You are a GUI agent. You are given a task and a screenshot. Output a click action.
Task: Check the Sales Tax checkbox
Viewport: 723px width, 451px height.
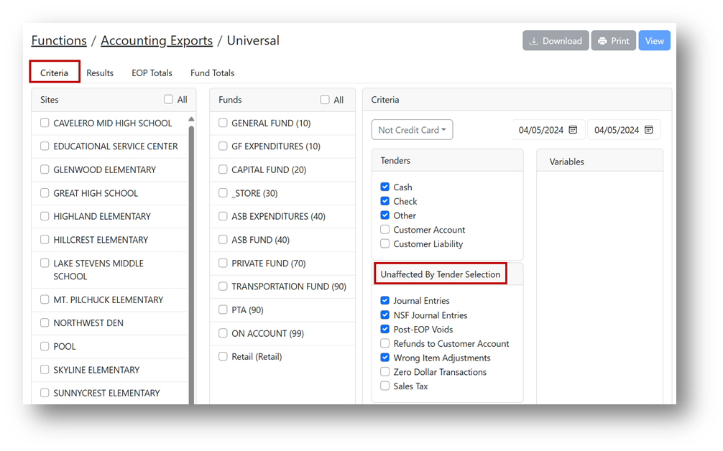coord(385,386)
